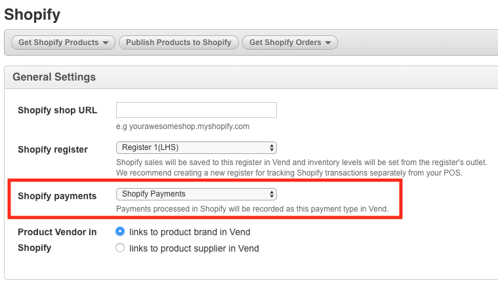The height and width of the screenshot is (283, 498).
Task: Select the product brand radio button
Action: [120, 231]
